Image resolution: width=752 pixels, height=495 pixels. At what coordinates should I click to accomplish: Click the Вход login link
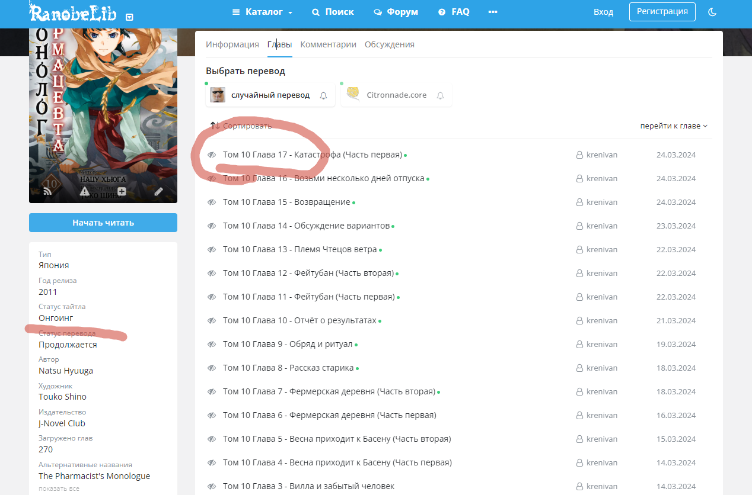pos(603,12)
